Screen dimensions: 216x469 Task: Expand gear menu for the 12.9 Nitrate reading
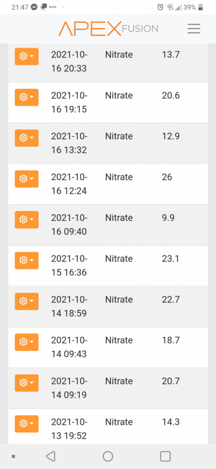click(26, 138)
